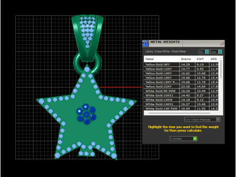Click the 14.42 grams cell
236x177 pixels.
(187, 95)
